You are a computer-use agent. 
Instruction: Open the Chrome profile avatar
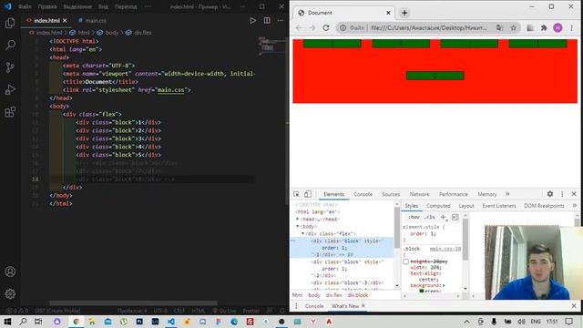557,28
